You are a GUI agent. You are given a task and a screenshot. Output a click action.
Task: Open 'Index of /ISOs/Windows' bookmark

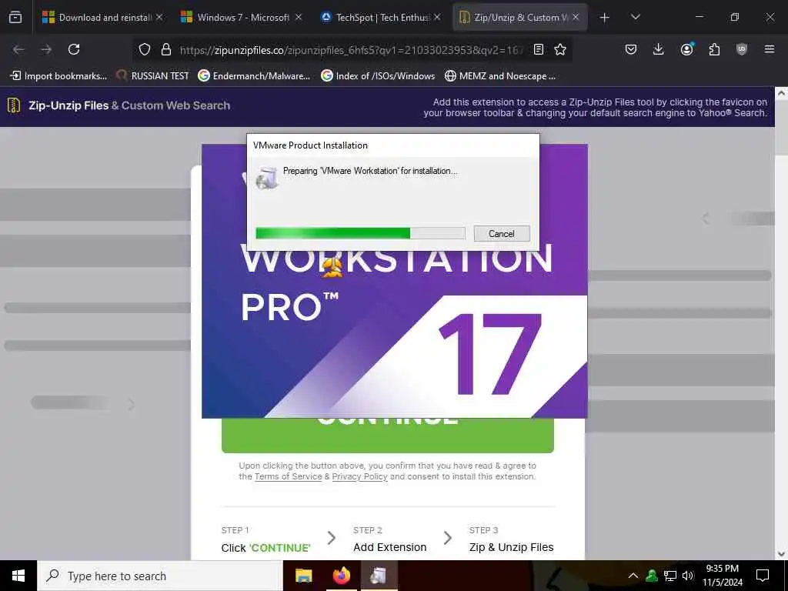pyautogui.click(x=378, y=76)
